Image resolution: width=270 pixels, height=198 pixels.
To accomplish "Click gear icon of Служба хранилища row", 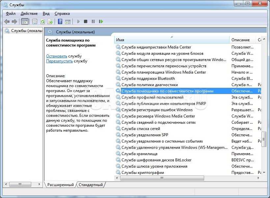I will coord(118,154).
